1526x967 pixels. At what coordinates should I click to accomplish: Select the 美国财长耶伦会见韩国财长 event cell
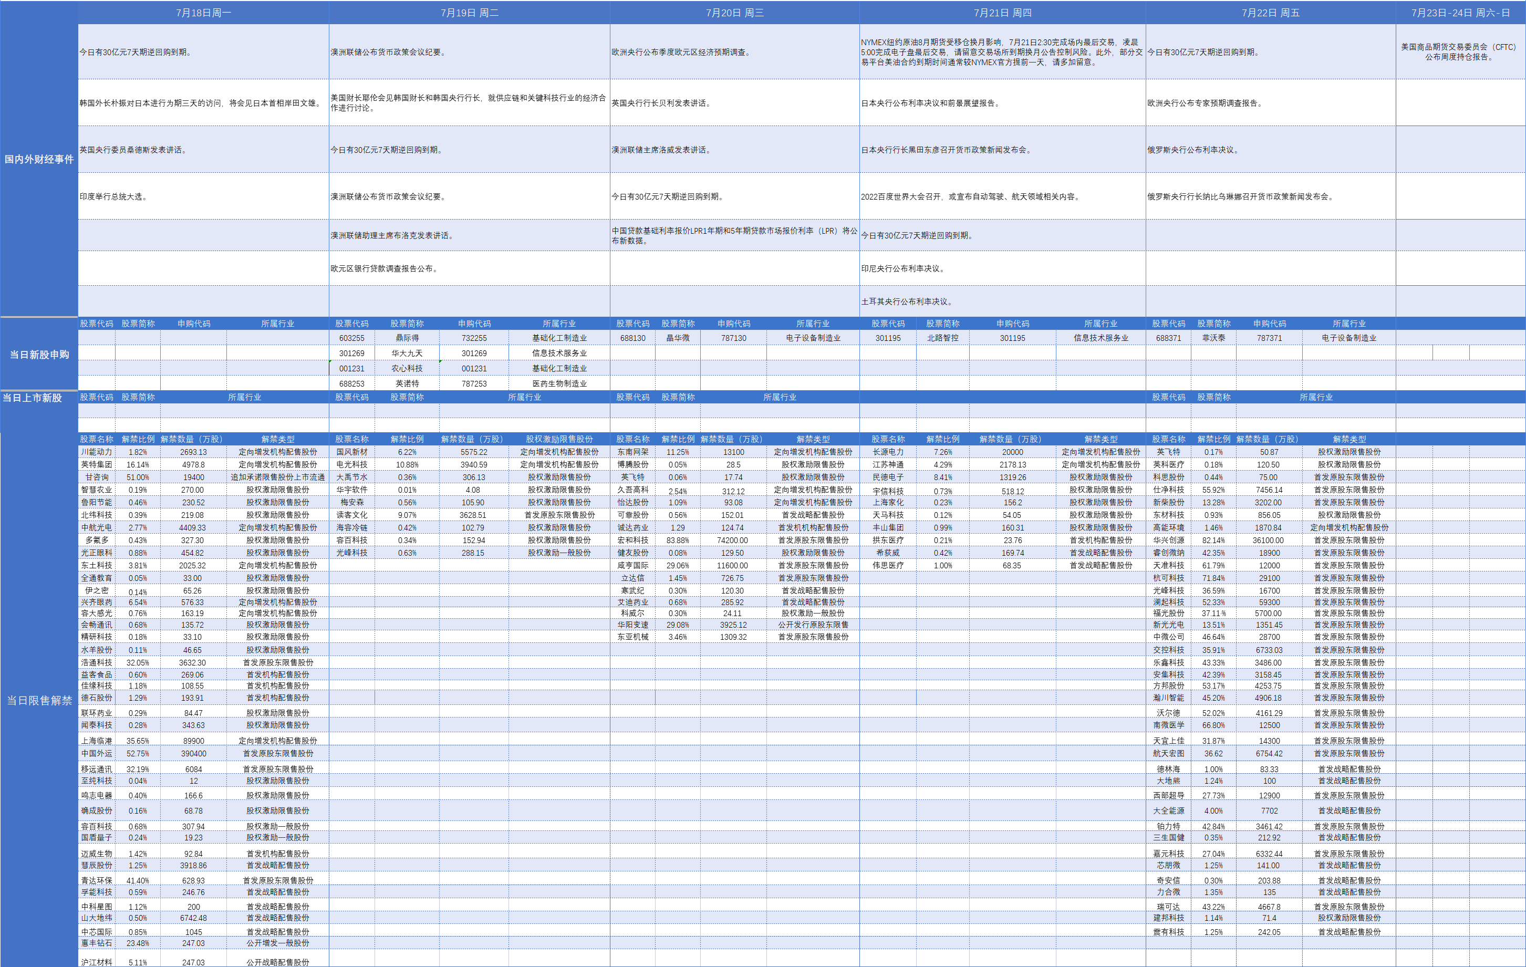(x=470, y=102)
